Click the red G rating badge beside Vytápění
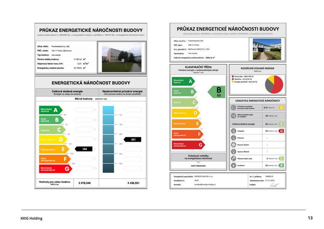The image size is (324, 229). click(x=281, y=131)
